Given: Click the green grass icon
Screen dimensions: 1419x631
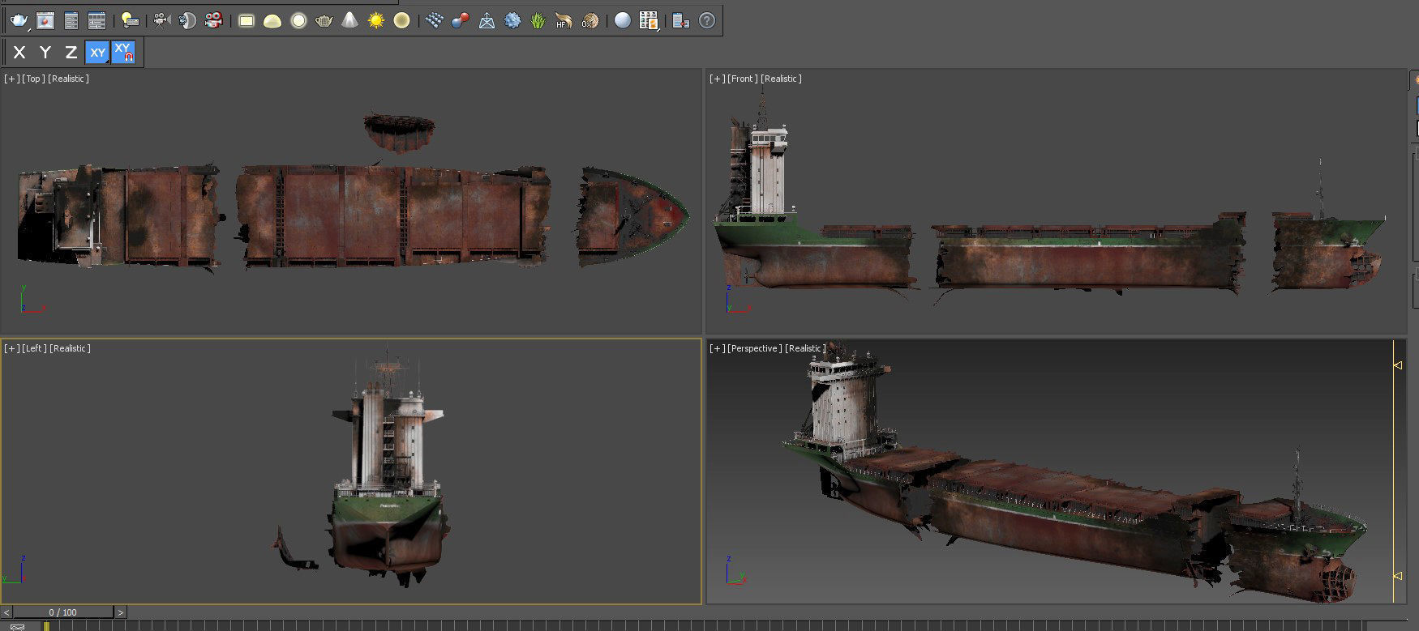Looking at the screenshot, I should [538, 20].
